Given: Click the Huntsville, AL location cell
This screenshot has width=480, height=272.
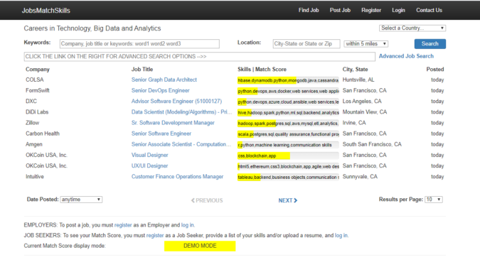Looking at the screenshot, I should (358, 80).
